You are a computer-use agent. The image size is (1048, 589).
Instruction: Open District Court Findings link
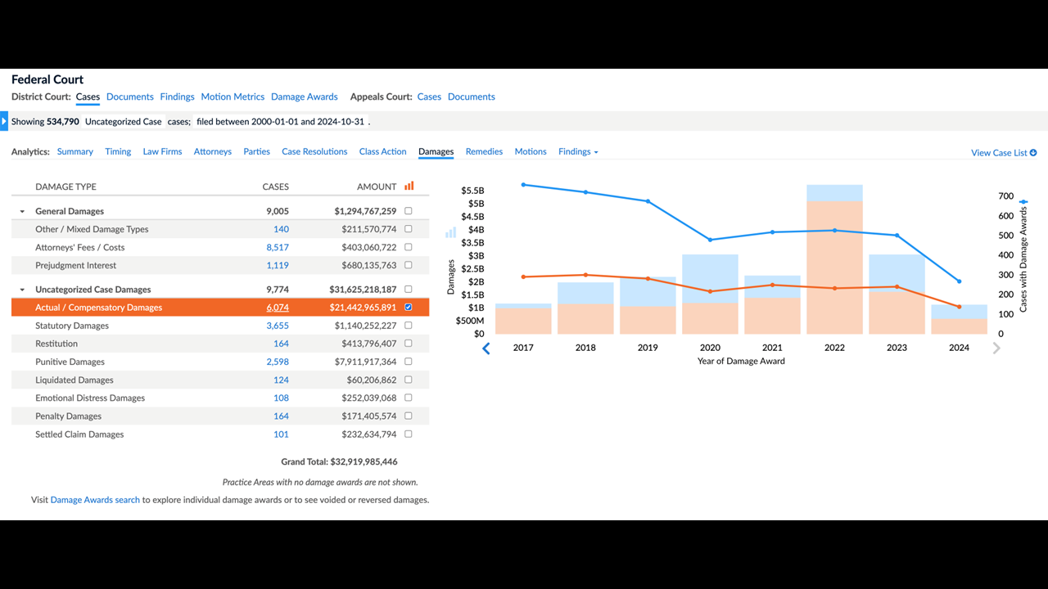click(x=178, y=97)
